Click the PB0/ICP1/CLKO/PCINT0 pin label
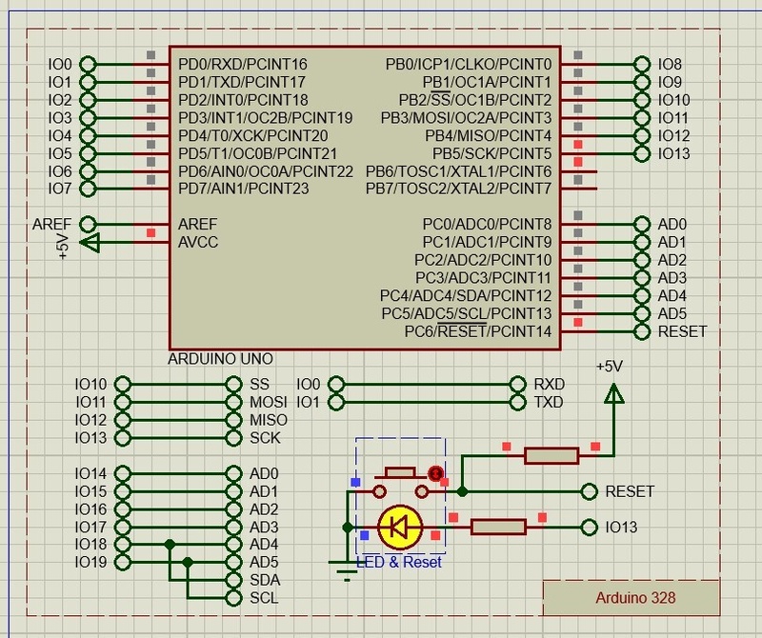The image size is (762, 638). point(469,64)
